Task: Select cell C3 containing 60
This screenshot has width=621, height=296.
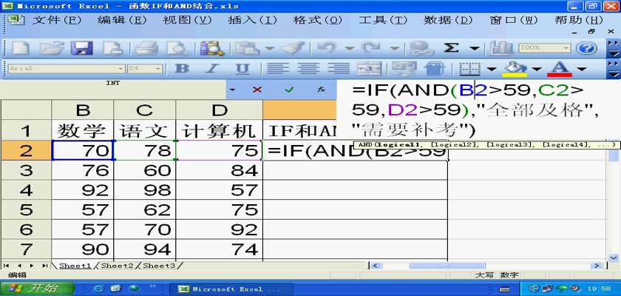Action: (144, 171)
